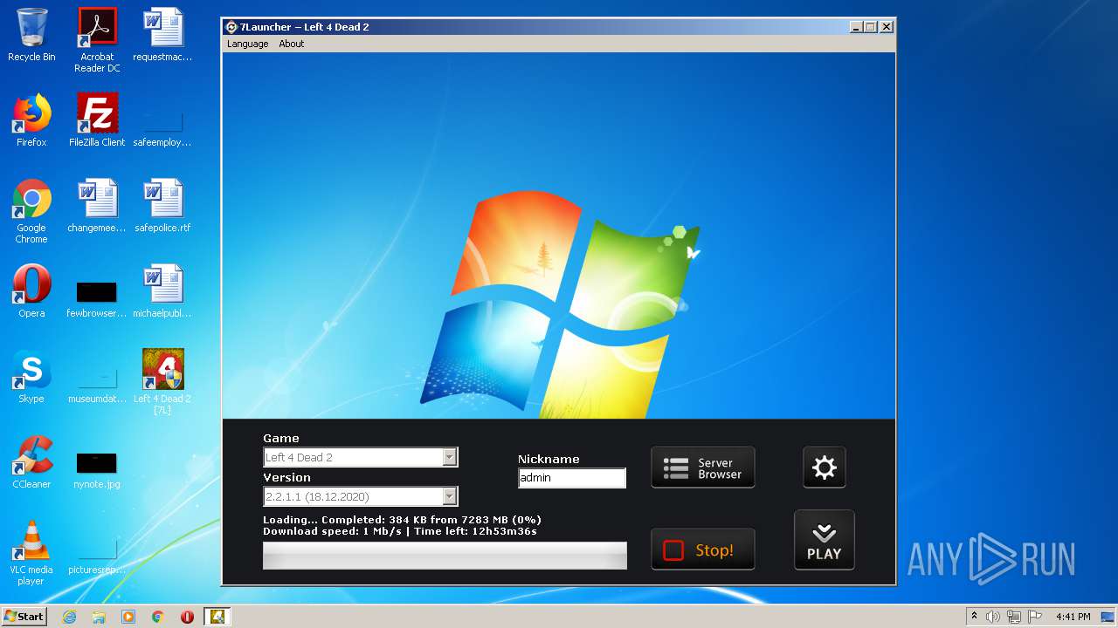This screenshot has width=1118, height=628.
Task: Open the Server Browser
Action: [x=702, y=468]
